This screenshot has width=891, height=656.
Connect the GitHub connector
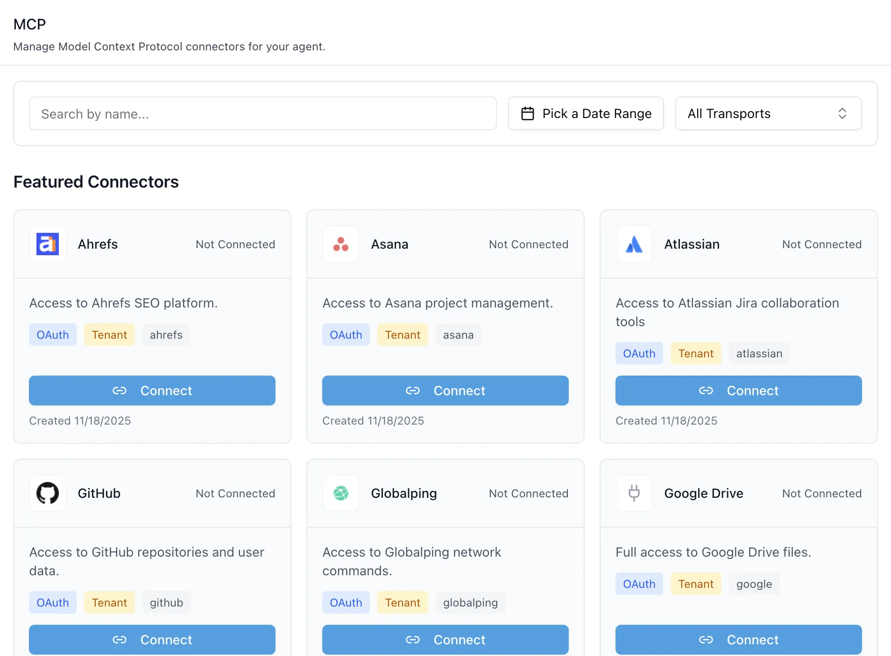click(152, 640)
